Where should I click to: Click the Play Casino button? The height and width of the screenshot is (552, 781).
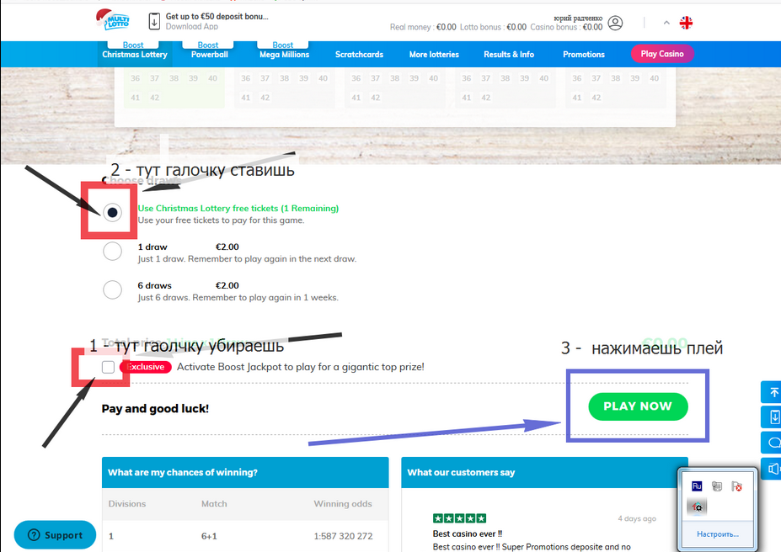point(662,54)
